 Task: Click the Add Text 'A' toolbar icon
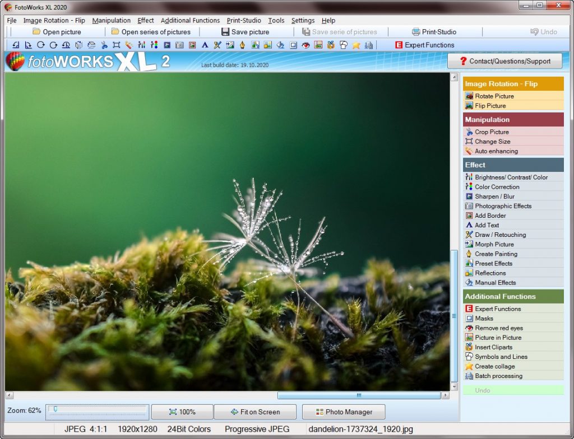[205, 45]
